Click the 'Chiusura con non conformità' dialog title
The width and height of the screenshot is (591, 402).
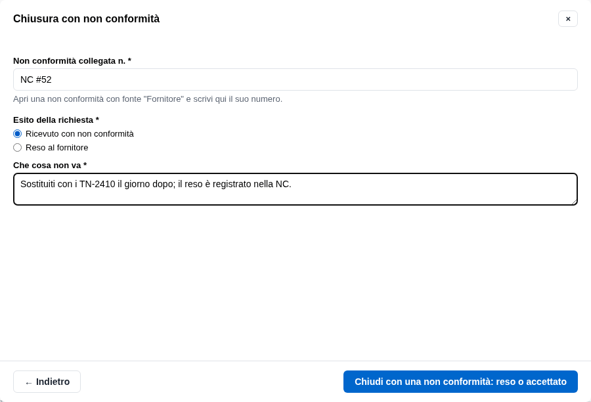click(x=86, y=19)
